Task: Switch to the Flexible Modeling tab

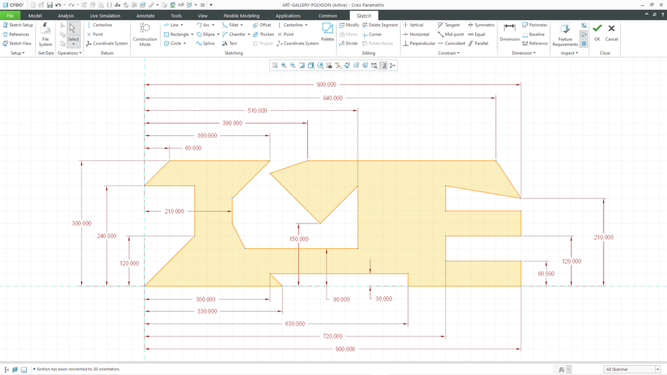Action: [x=241, y=15]
